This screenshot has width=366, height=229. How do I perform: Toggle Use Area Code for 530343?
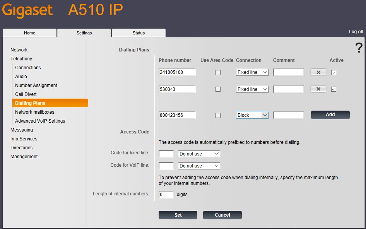click(x=218, y=89)
